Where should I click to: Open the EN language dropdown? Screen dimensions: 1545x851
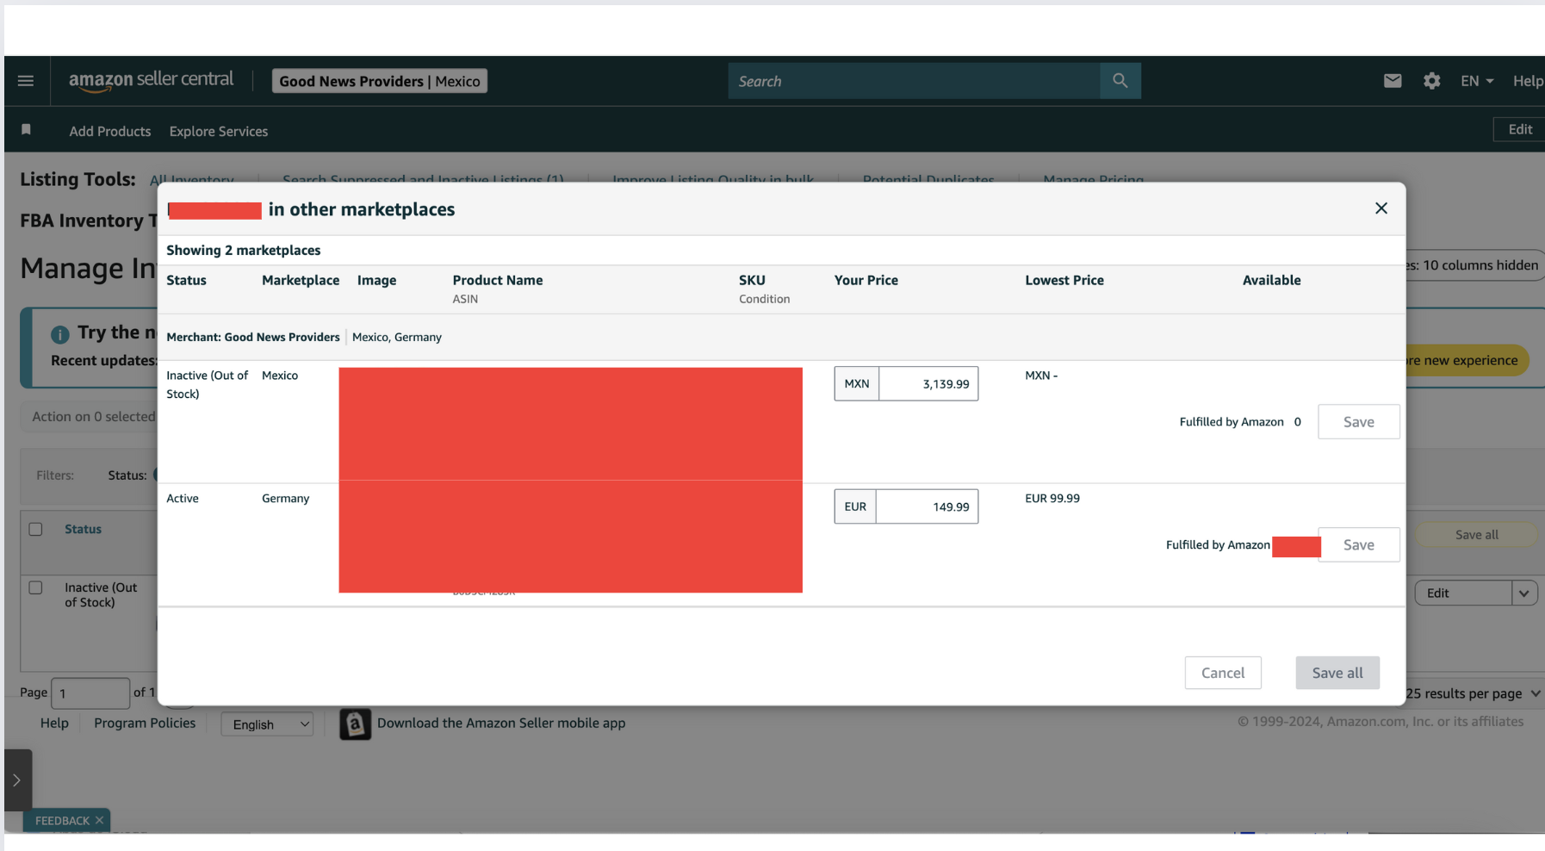pos(1476,81)
